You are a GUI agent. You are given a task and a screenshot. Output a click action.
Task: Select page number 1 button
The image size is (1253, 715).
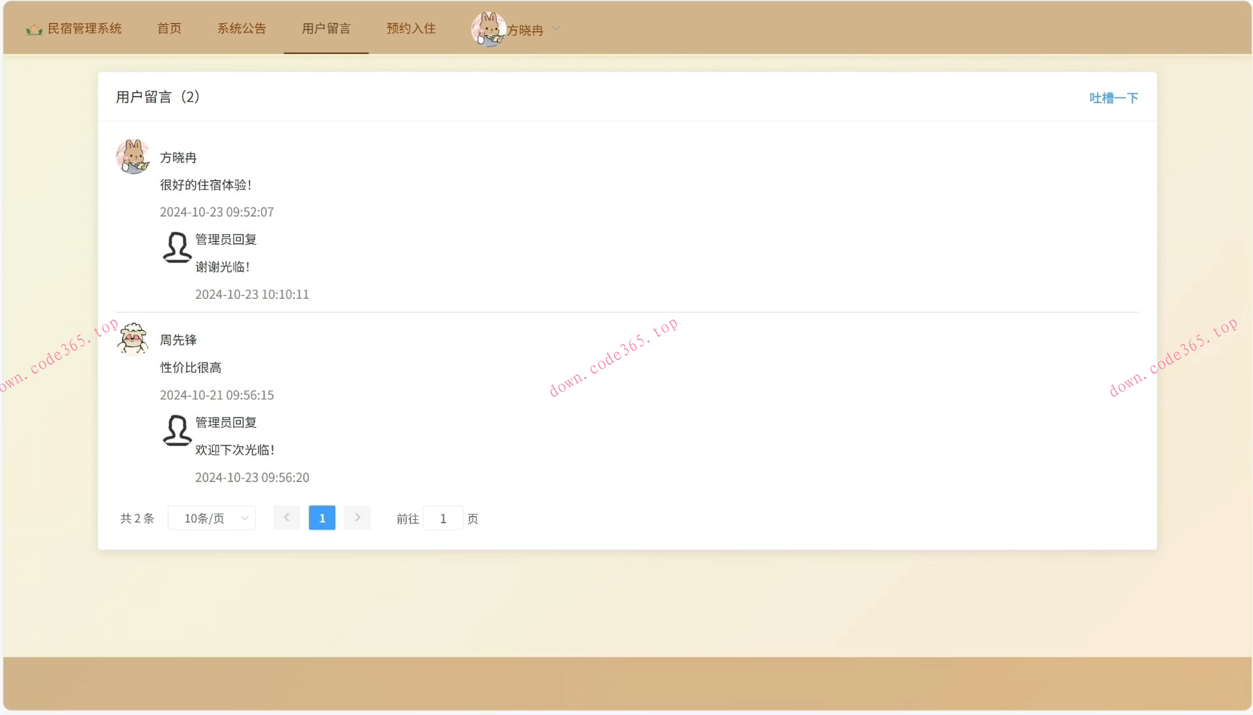[322, 518]
